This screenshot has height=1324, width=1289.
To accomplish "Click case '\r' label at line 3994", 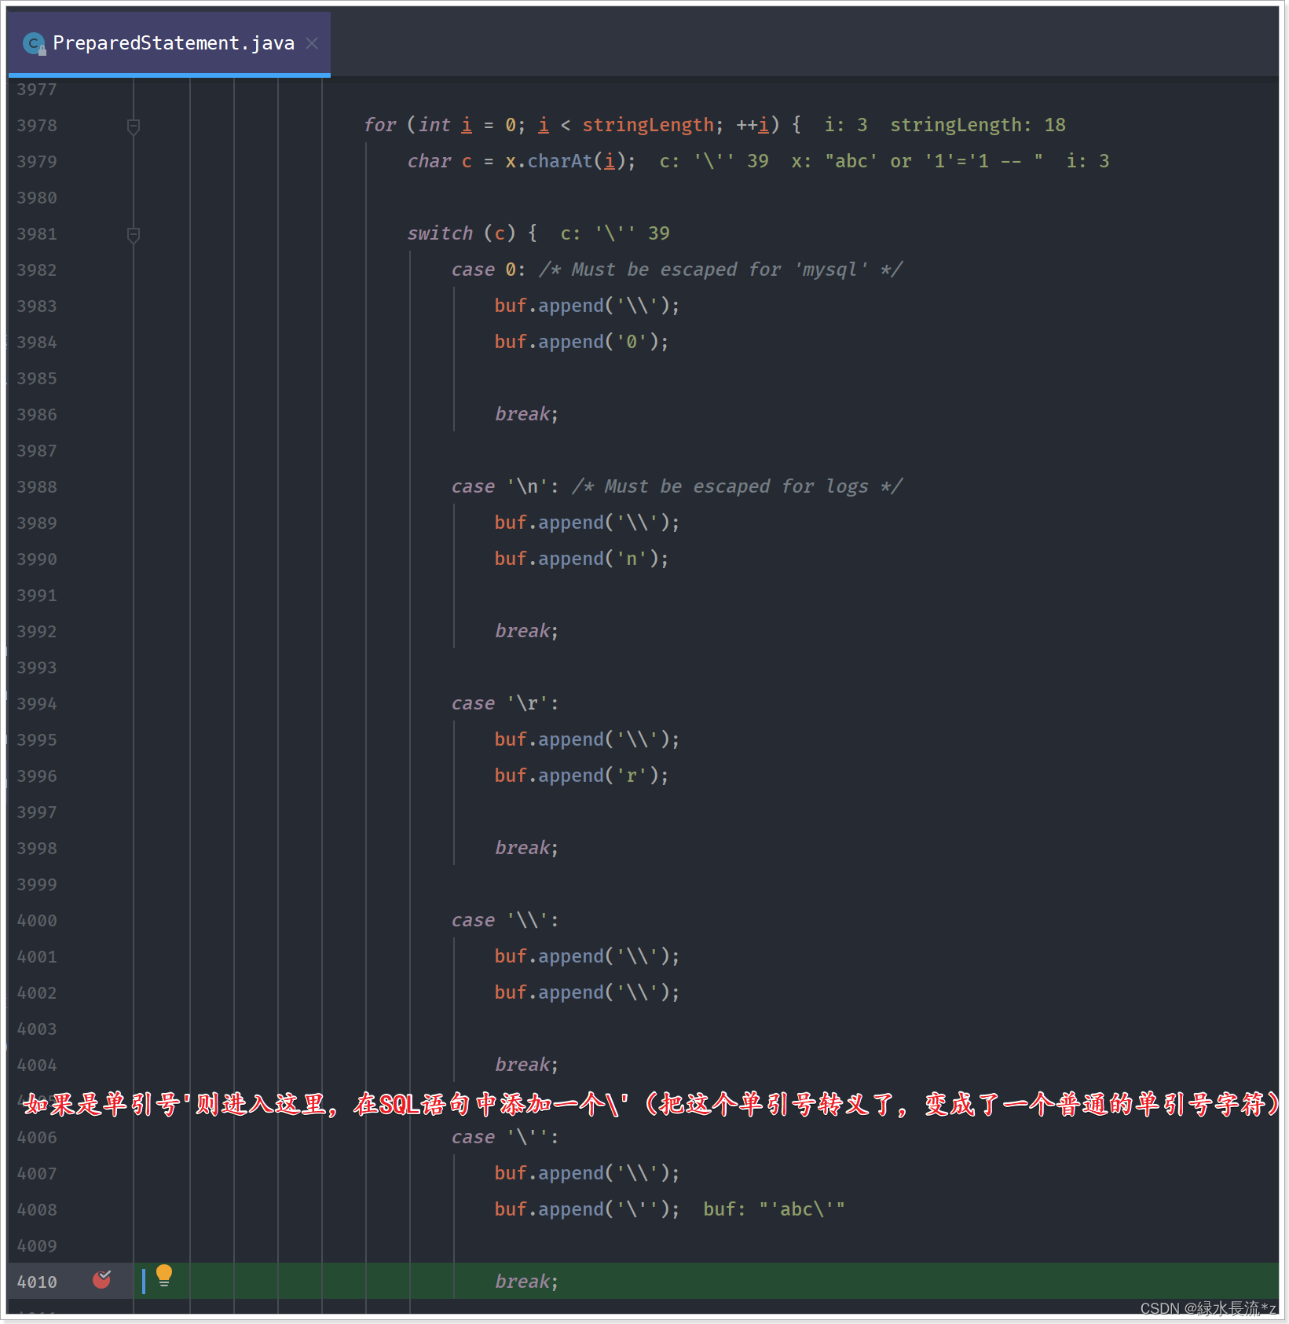I will click(x=504, y=703).
